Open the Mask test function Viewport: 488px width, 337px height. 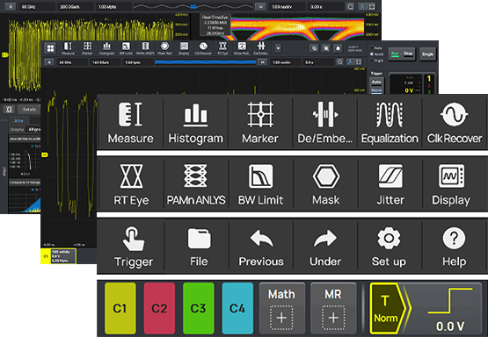(325, 184)
